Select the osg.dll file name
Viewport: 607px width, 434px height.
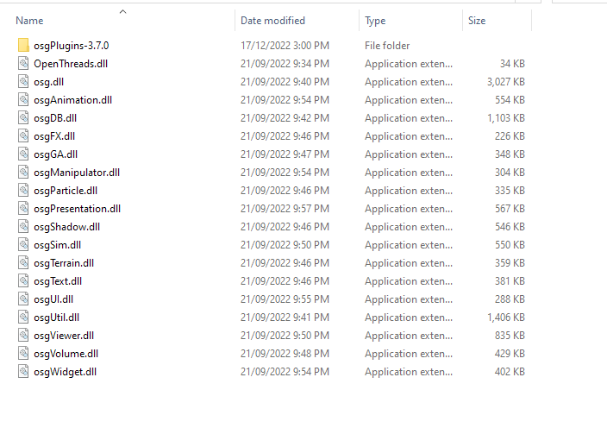click(49, 82)
